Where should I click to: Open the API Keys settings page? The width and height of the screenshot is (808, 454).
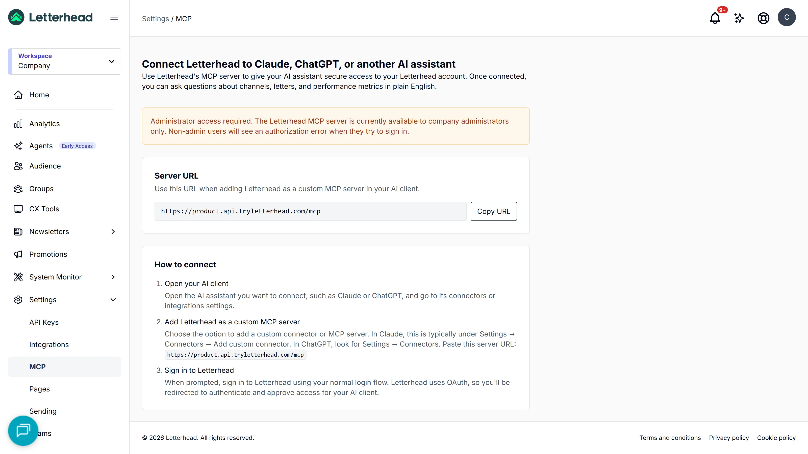pos(44,322)
